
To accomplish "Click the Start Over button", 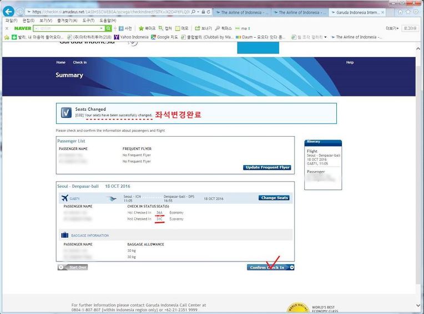I will tap(73, 267).
